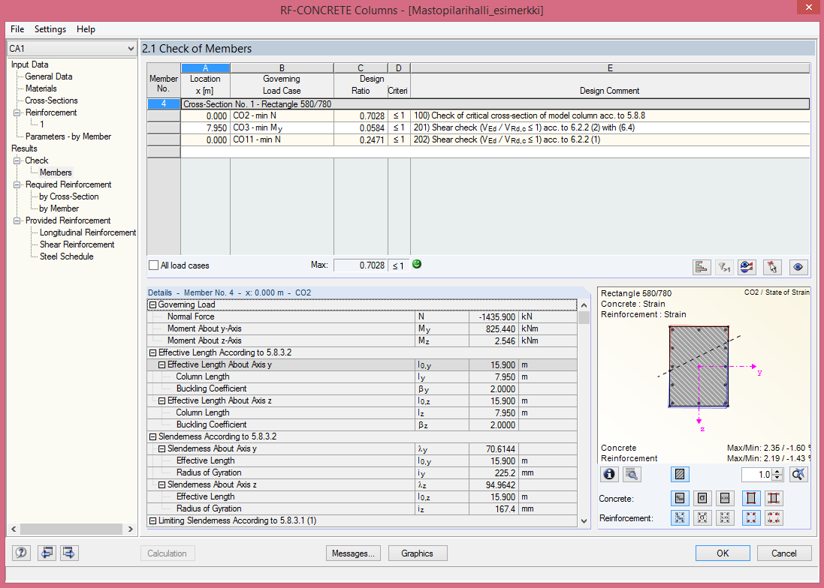The height and width of the screenshot is (588, 824).
Task: Toggle reinforcement bar values icon
Action: [774, 517]
